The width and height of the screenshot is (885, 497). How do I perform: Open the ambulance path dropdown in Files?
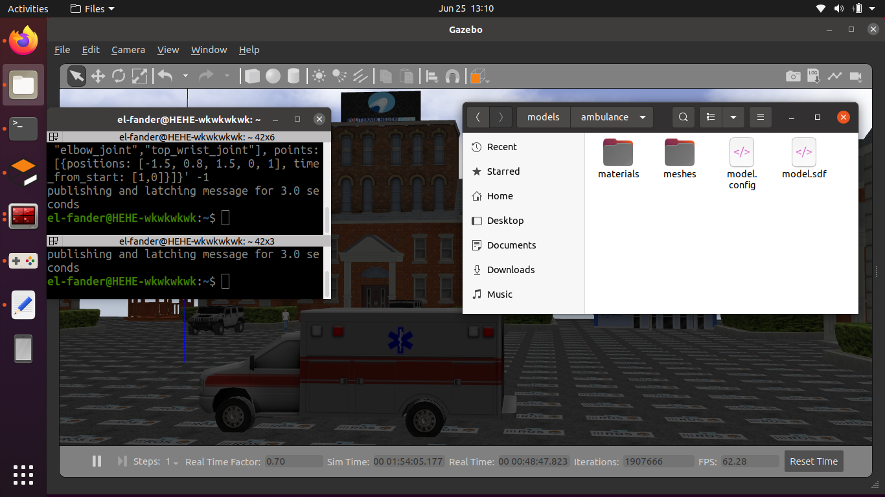click(x=643, y=117)
